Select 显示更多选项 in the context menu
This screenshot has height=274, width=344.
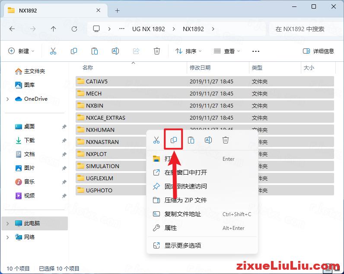tap(202, 245)
